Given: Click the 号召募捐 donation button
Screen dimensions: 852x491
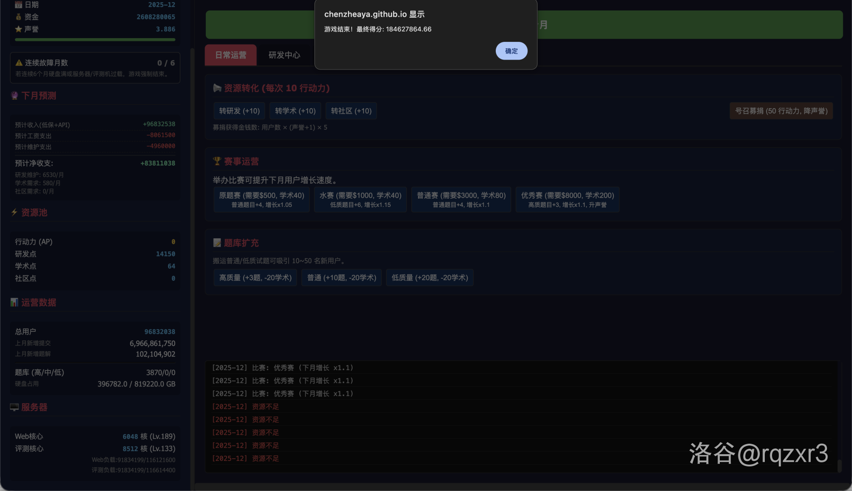Looking at the screenshot, I should click(781, 111).
